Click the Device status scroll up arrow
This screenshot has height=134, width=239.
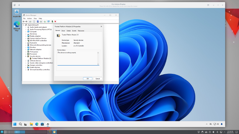click(98, 53)
